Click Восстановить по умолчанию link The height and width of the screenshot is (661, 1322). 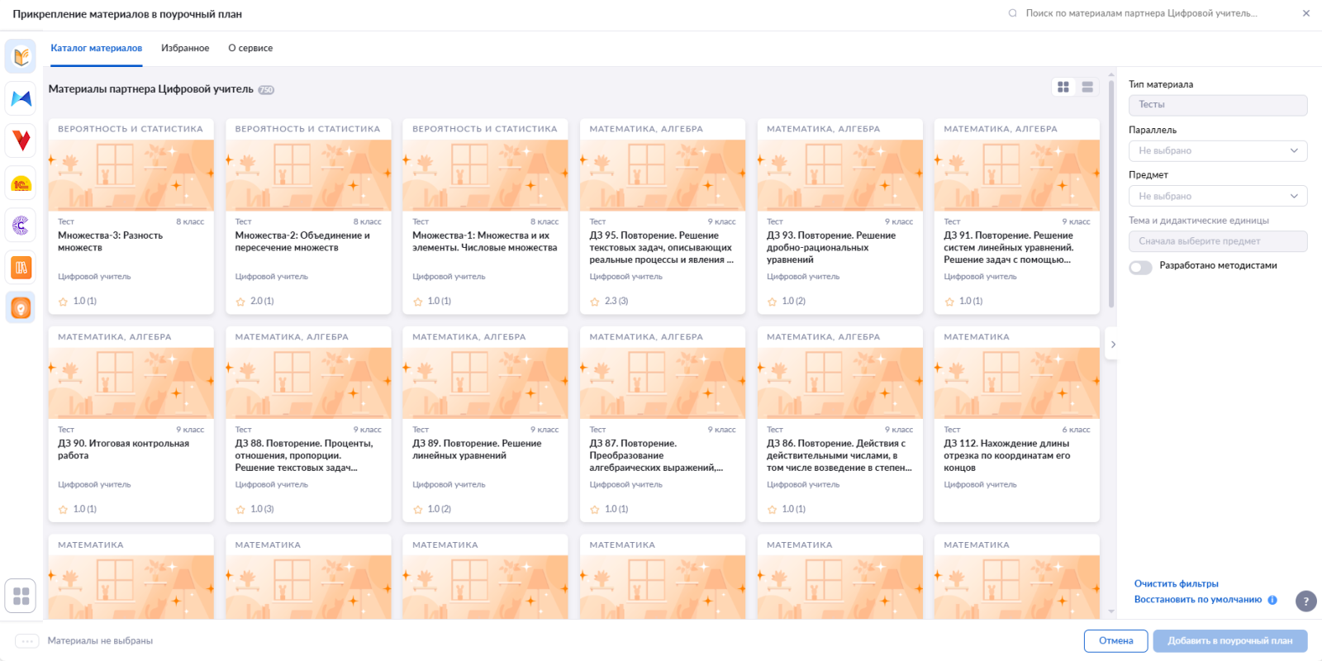click(x=1198, y=600)
